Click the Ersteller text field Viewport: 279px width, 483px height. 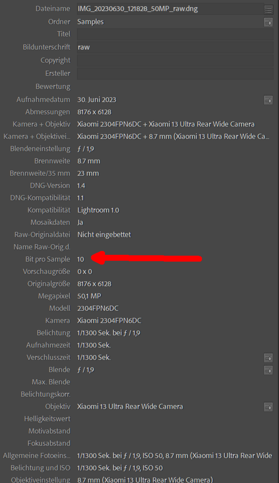click(174, 73)
